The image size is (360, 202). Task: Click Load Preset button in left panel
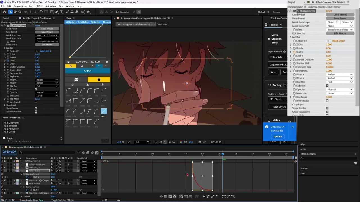[x=47, y=29]
